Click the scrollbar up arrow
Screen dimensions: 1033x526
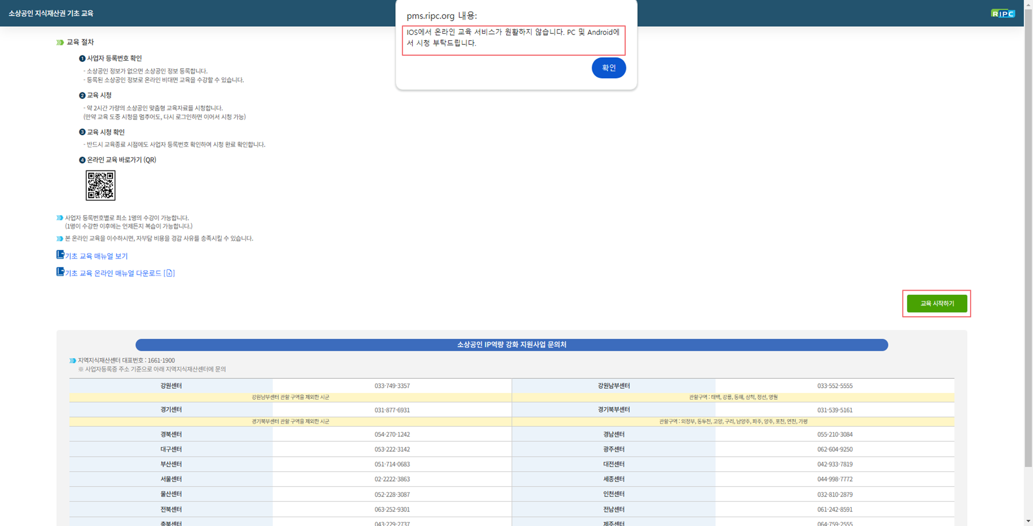pyautogui.click(x=1028, y=4)
